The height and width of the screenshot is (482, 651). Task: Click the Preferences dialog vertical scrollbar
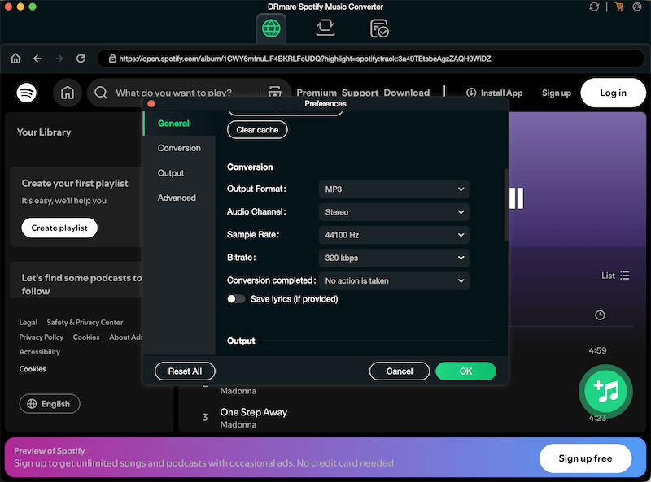(x=506, y=205)
